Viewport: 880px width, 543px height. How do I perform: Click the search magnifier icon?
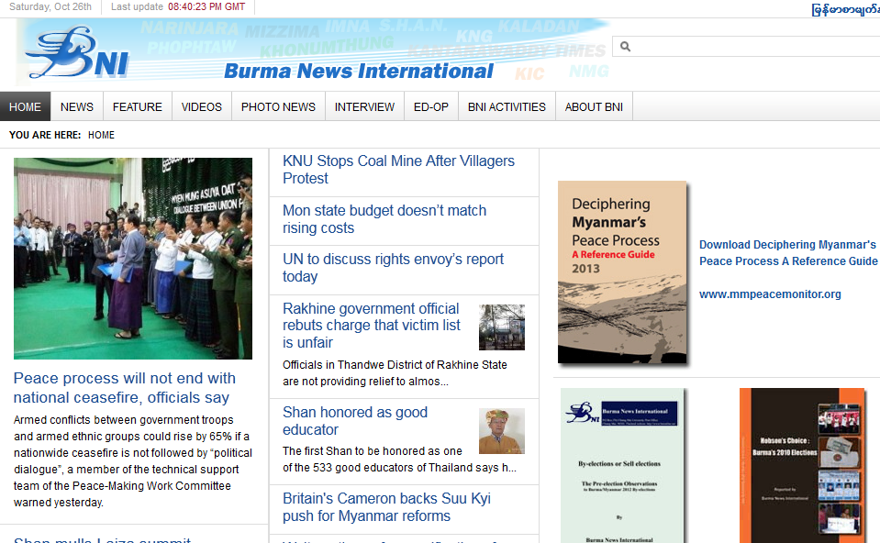(x=626, y=47)
